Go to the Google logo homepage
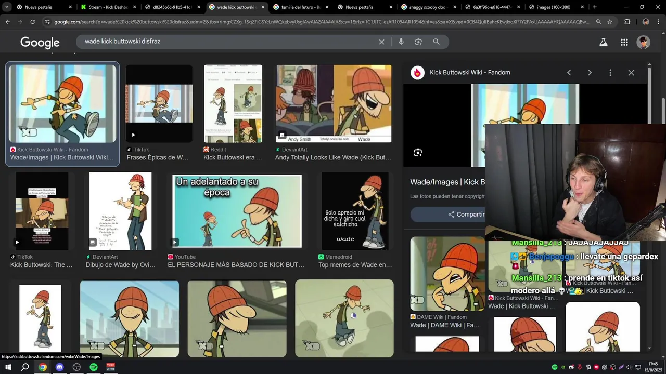666x374 pixels. point(40,43)
